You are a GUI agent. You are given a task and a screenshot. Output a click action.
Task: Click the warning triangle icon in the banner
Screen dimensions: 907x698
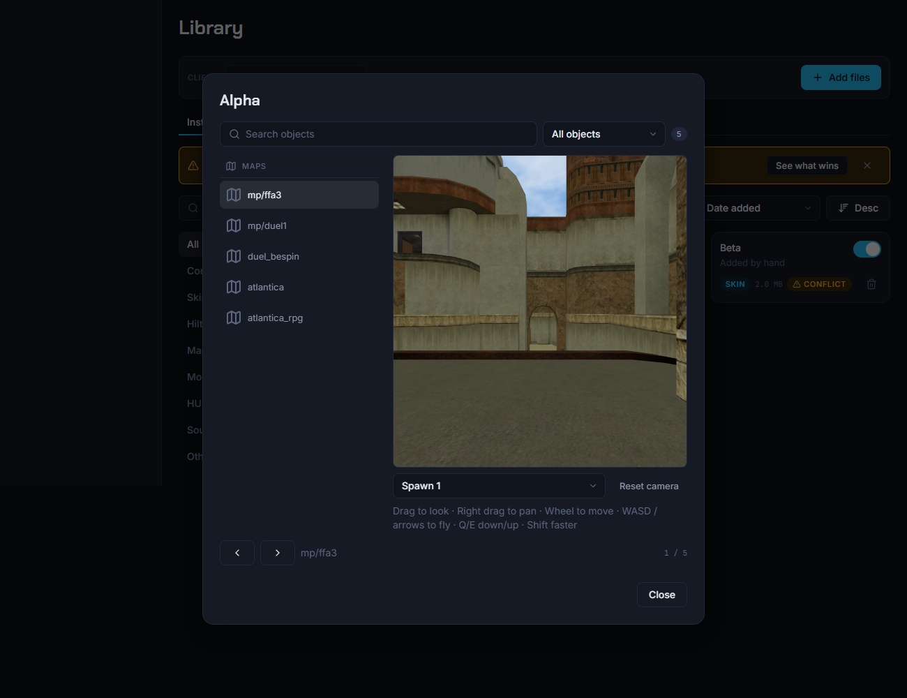[193, 165]
